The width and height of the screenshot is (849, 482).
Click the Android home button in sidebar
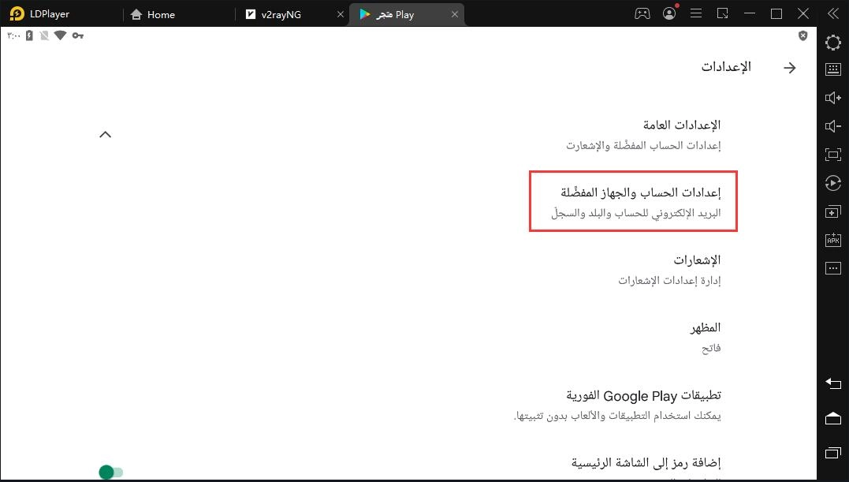pos(832,418)
